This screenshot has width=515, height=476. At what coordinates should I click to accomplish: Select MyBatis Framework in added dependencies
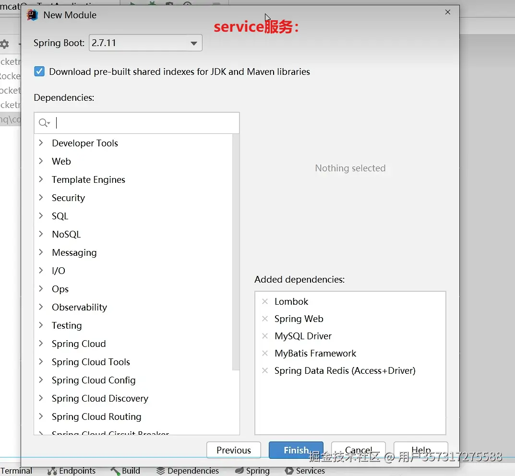pyautogui.click(x=315, y=353)
